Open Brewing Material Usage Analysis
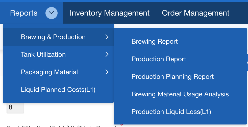248x127 pixels. pos(180,94)
